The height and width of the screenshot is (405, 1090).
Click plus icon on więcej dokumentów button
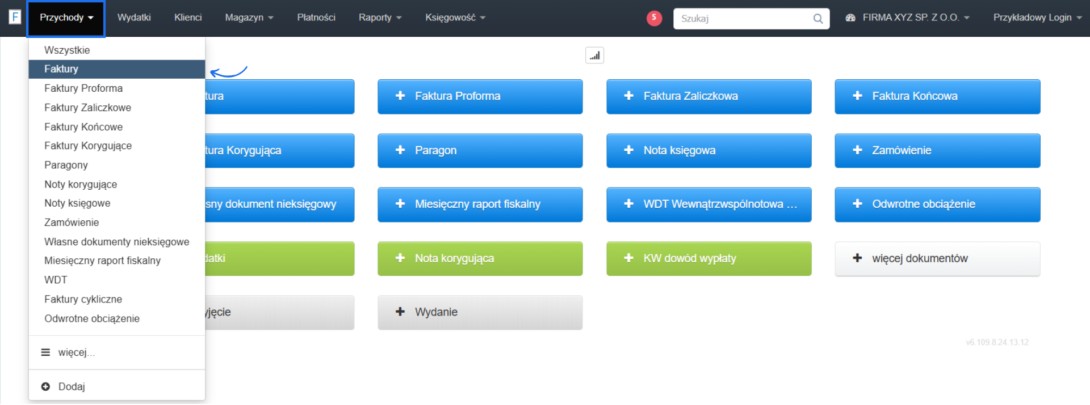[857, 258]
